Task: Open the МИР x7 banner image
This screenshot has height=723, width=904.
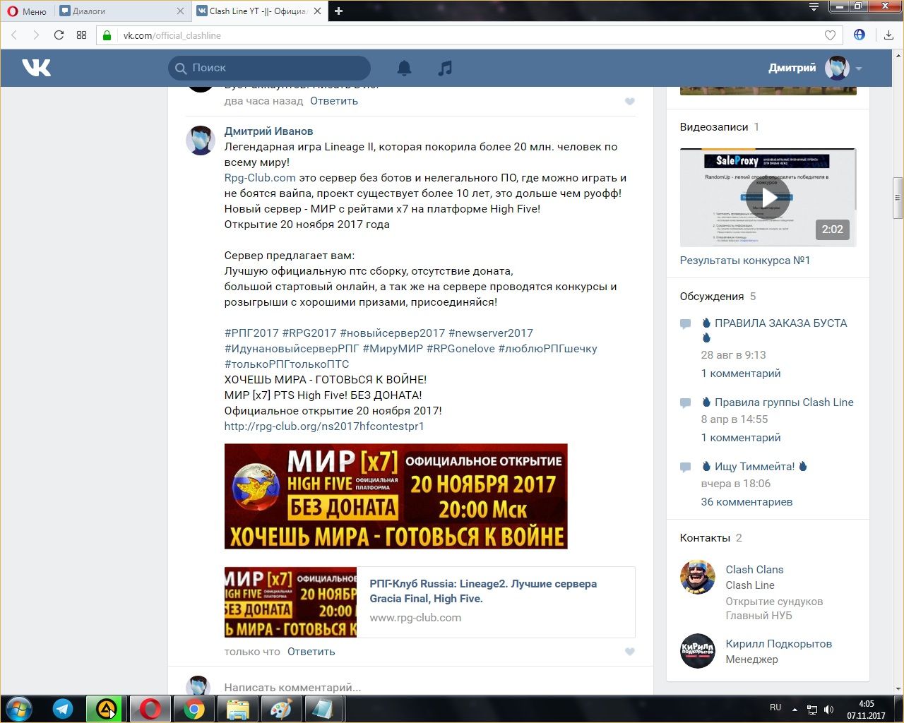Action: tap(395, 496)
